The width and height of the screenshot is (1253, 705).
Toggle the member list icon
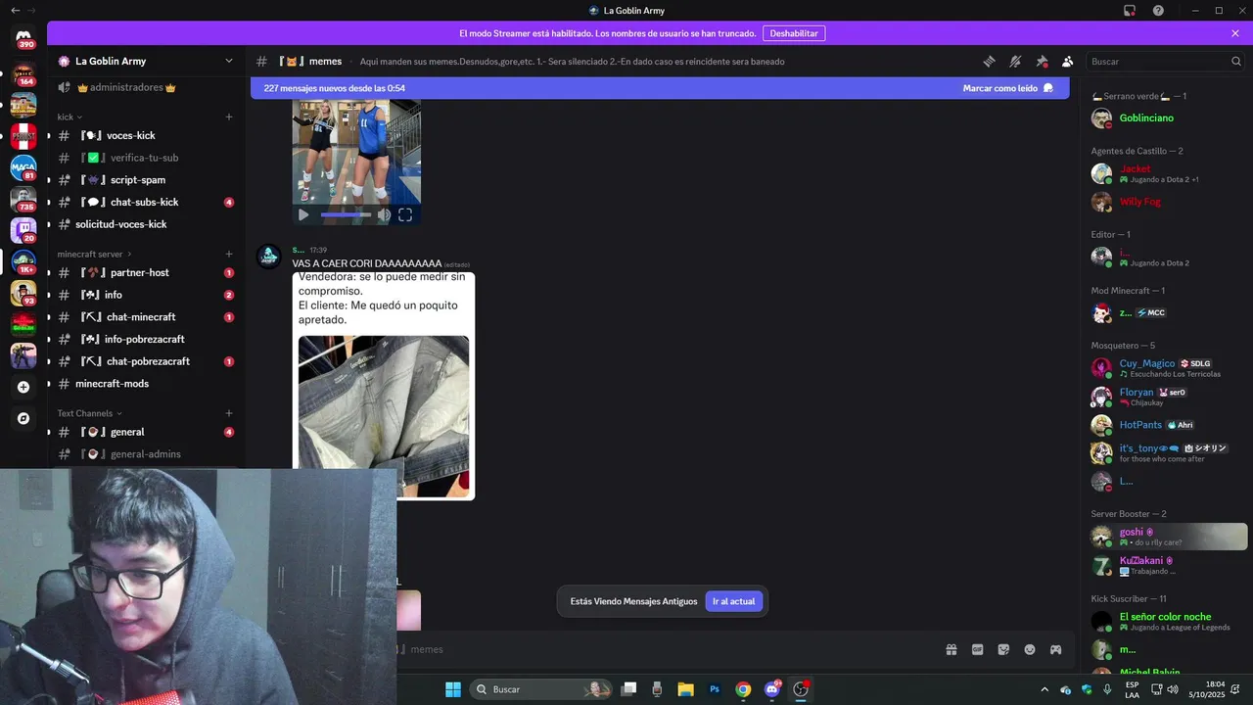point(1068,61)
